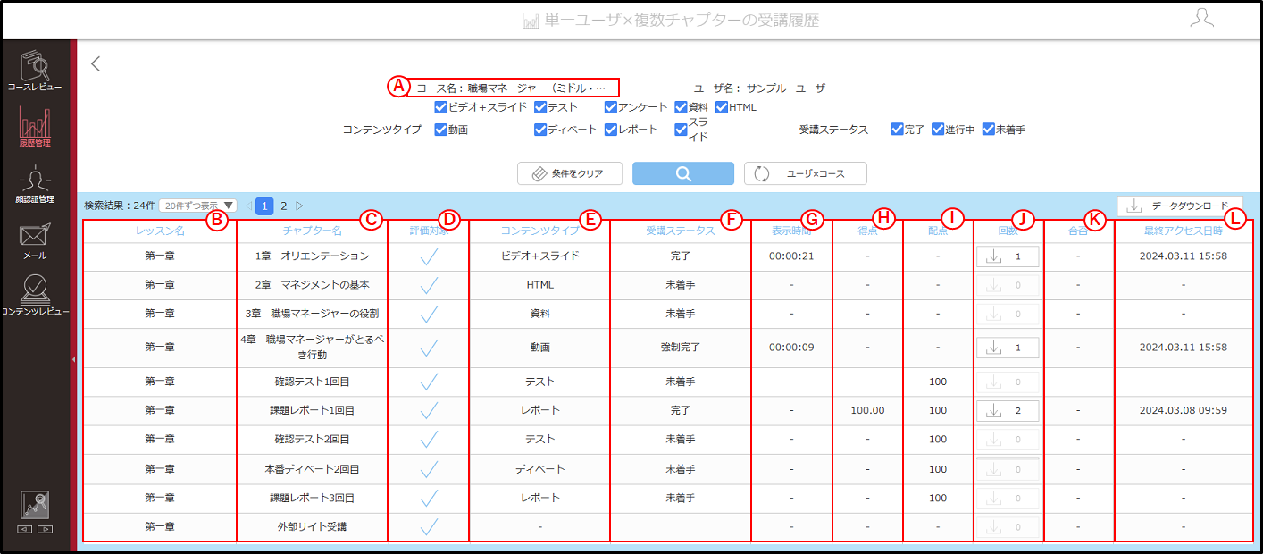This screenshot has width=1263, height=554.
Task: Toggle the 未着手 status checkbox
Action: click(x=989, y=130)
